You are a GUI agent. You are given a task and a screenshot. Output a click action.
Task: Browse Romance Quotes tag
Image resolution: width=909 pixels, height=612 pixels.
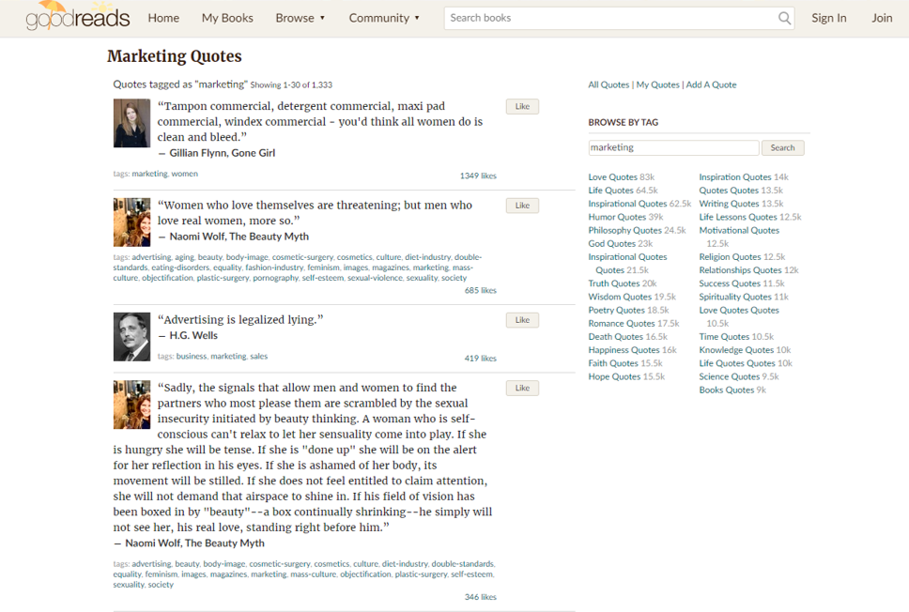[622, 324]
